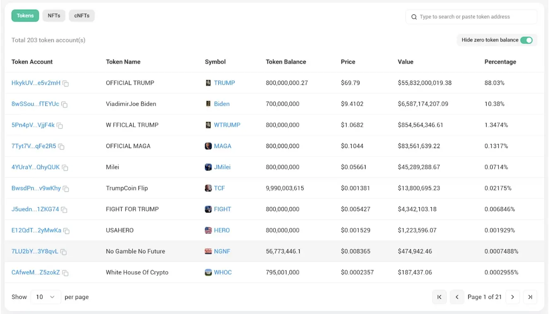
Task: Click the Percentage column header
Action: (500, 62)
